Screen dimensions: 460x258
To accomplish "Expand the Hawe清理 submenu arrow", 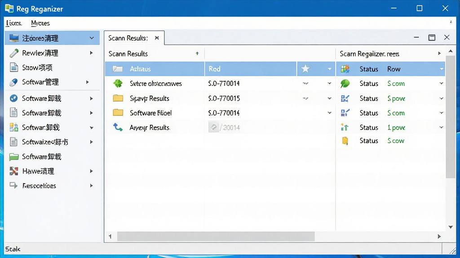I will pyautogui.click(x=91, y=171).
